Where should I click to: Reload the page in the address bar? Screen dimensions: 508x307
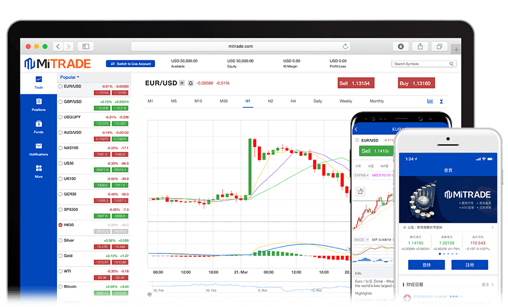pyautogui.click(x=345, y=46)
